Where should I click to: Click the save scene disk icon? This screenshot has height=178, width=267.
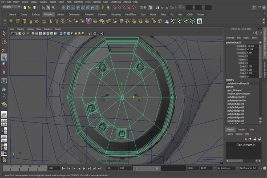[34, 8]
